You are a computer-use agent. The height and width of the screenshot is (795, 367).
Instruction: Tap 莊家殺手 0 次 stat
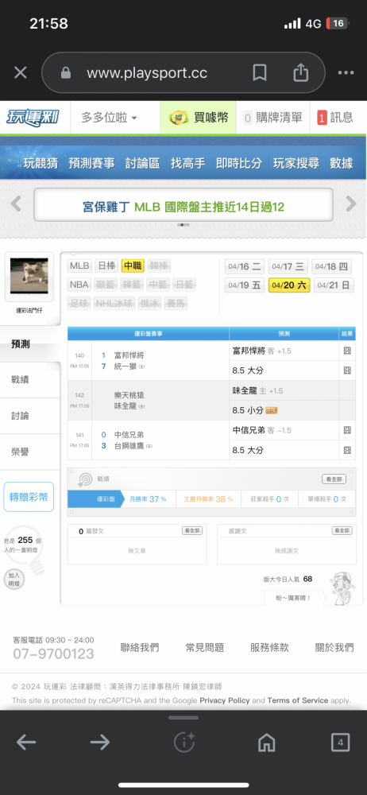coord(269,499)
